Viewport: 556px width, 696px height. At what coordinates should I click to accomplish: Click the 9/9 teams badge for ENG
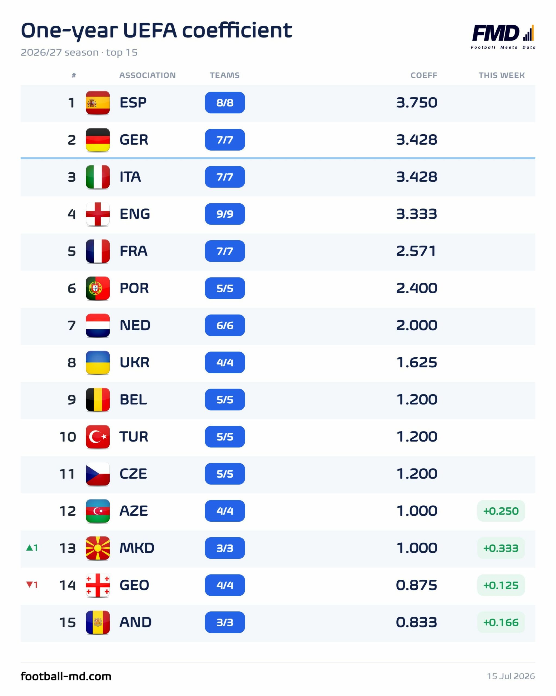coord(225,214)
